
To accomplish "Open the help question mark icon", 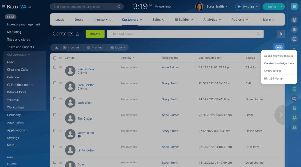I will [x=294, y=6].
